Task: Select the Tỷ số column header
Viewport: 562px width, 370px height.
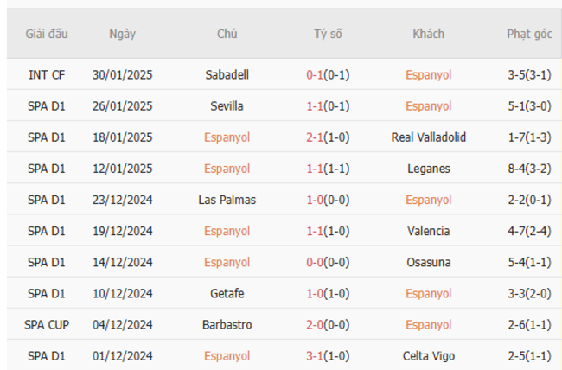Action: (x=328, y=34)
